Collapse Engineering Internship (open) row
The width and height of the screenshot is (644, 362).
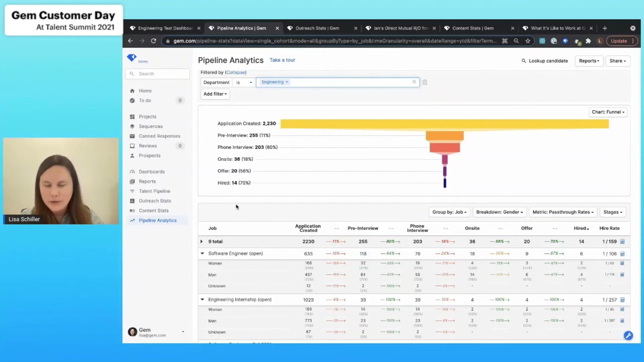202,300
